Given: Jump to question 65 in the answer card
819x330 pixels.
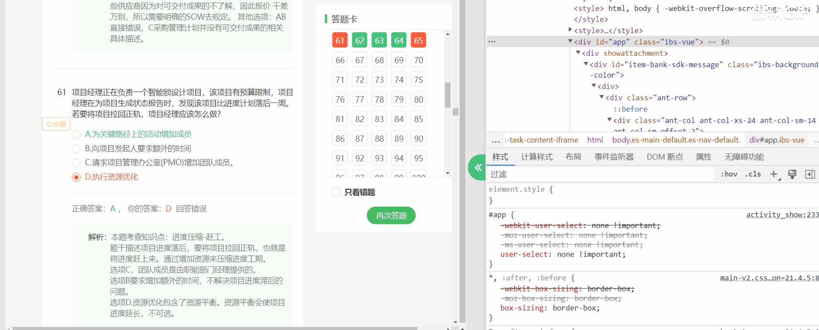Looking at the screenshot, I should point(419,41).
